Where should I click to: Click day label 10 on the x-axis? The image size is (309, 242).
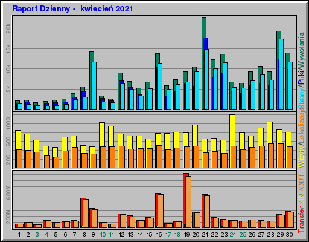tap(103, 235)
